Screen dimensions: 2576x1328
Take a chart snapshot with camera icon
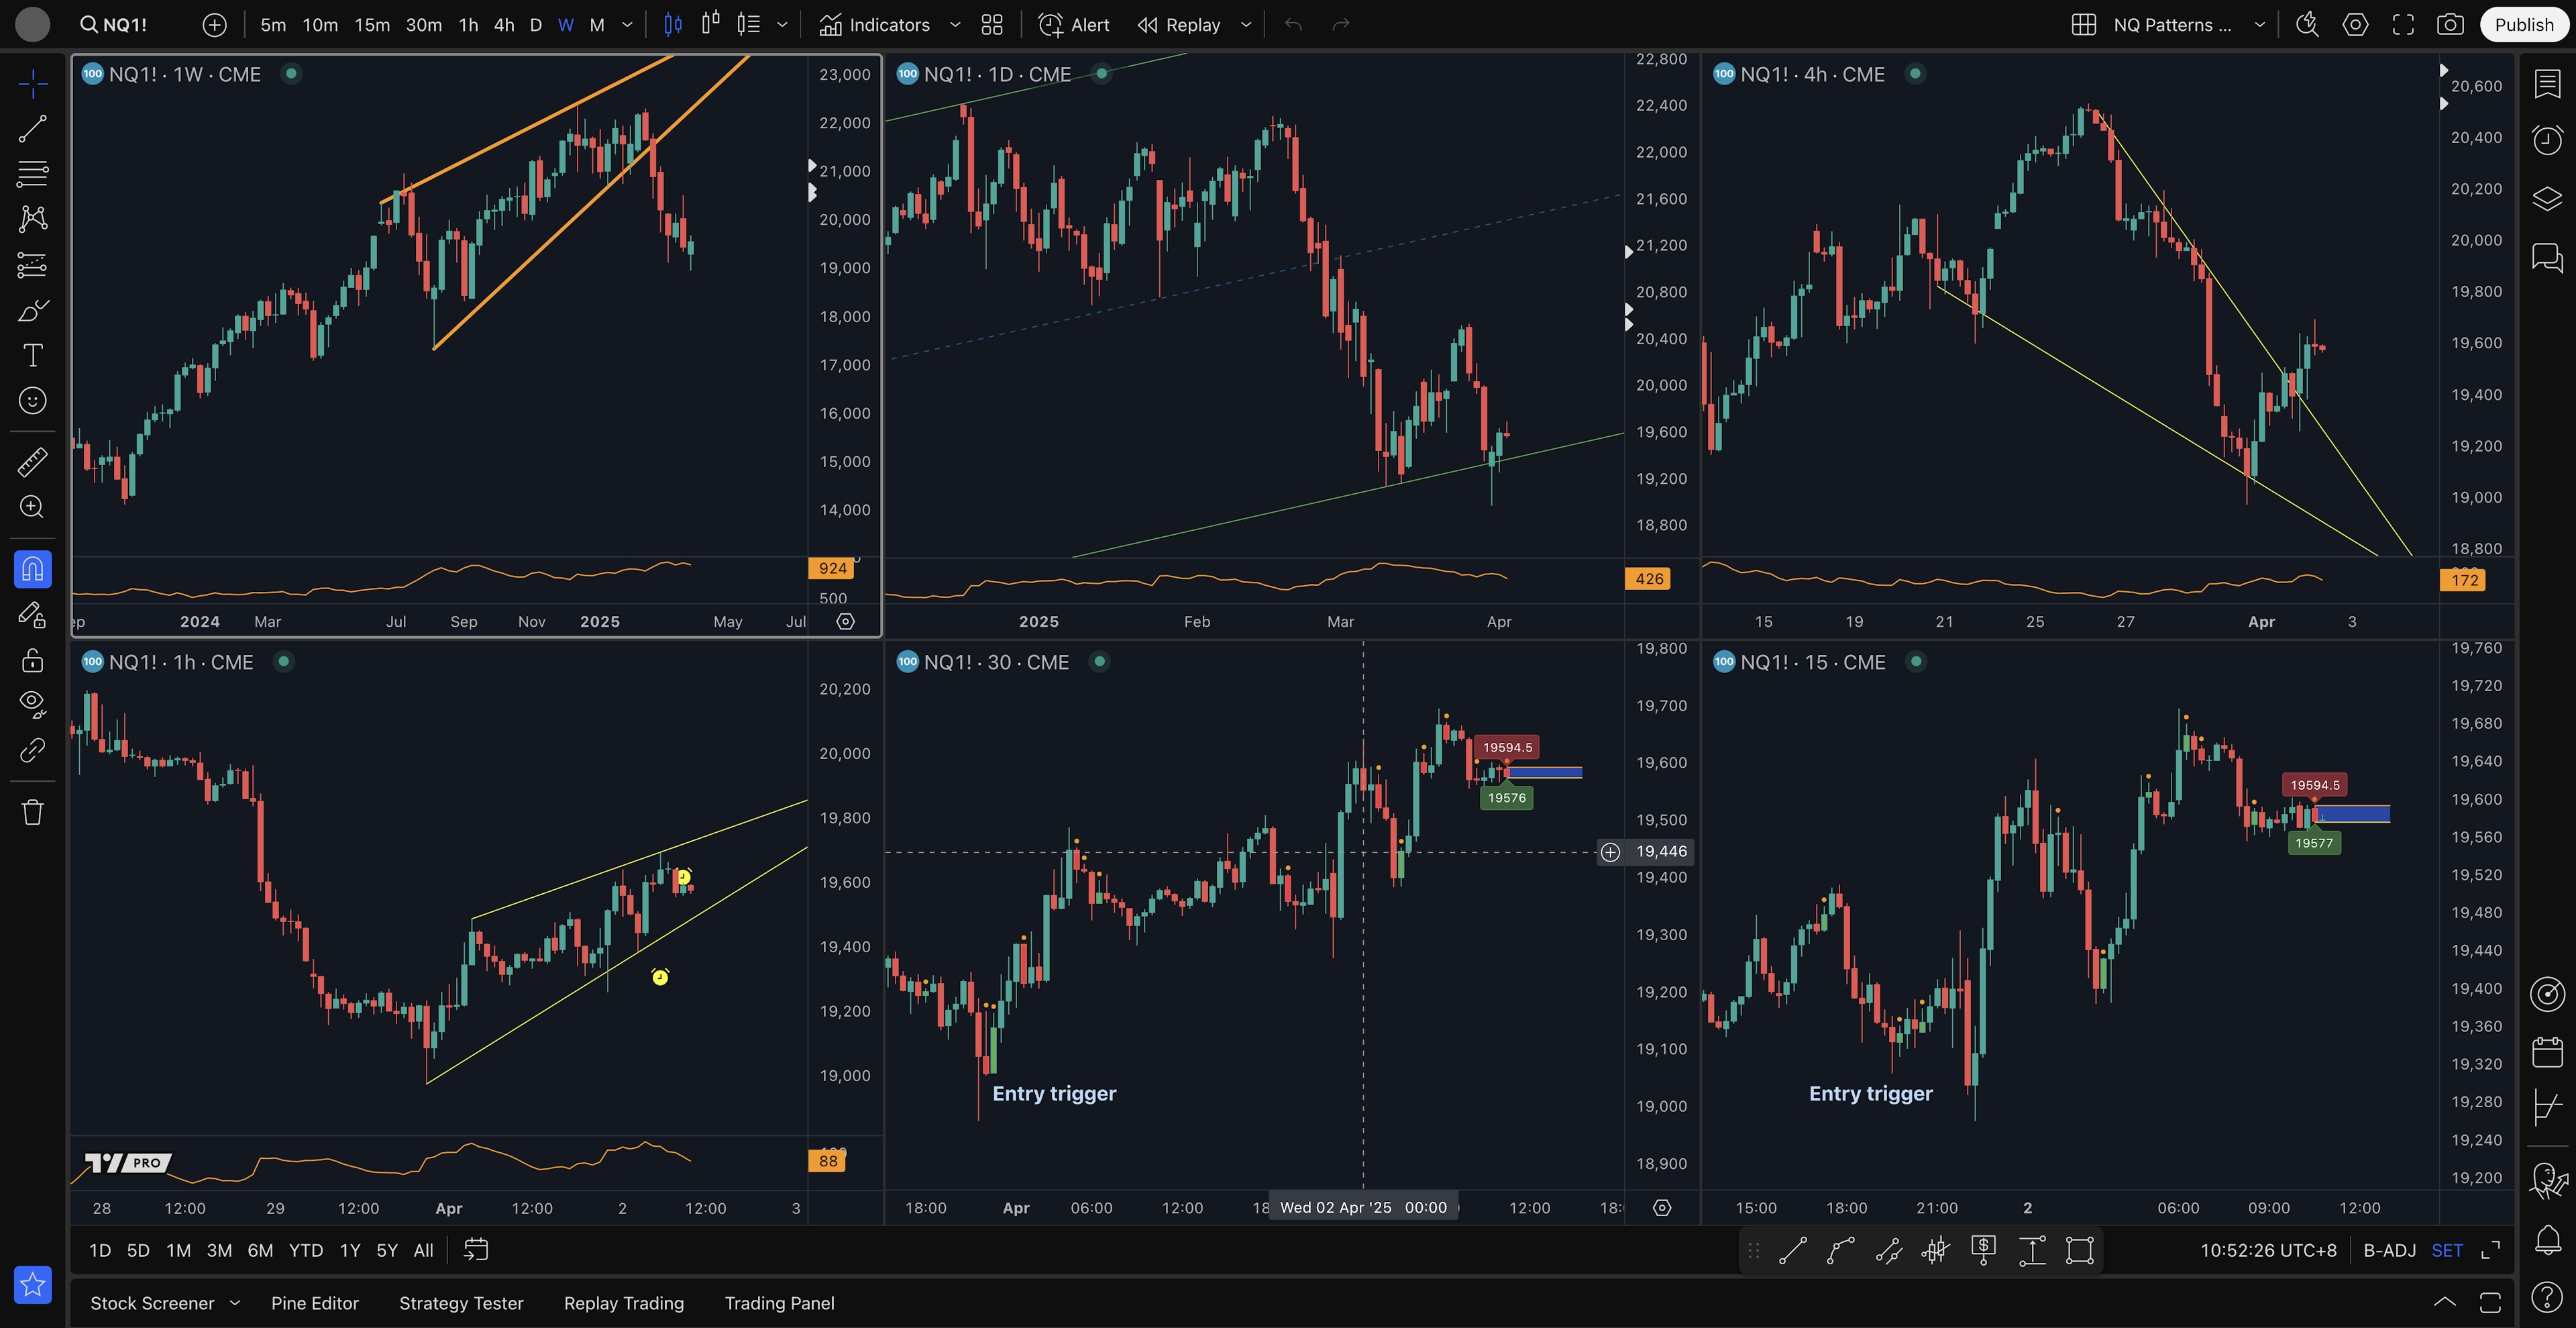(x=2449, y=25)
